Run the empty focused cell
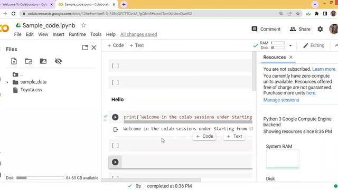The height and width of the screenshot is (190, 338). (x=115, y=162)
